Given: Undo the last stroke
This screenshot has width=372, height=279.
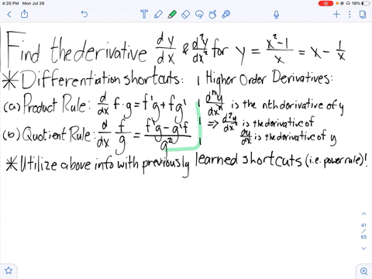Looking at the screenshot, I should tap(84, 14).
